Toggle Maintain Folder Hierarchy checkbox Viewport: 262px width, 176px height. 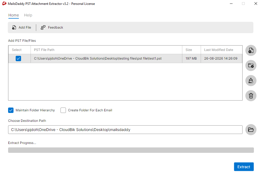(11, 110)
